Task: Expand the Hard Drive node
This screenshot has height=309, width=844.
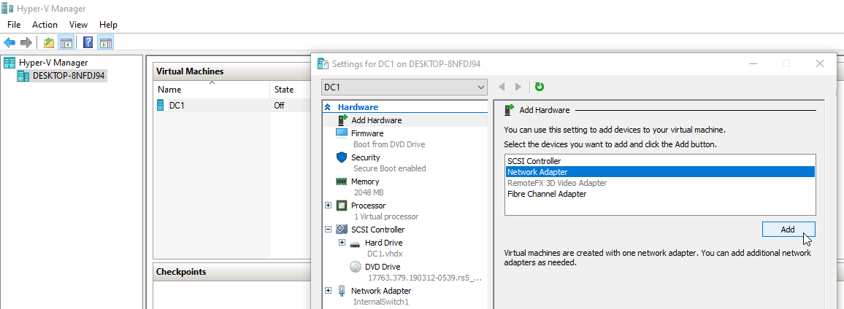Action: tap(342, 243)
